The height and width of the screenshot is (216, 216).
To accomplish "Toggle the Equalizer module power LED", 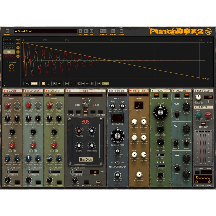I will (174, 91).
